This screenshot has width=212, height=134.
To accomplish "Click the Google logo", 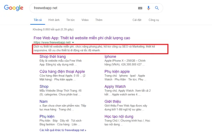I will click(14, 8).
